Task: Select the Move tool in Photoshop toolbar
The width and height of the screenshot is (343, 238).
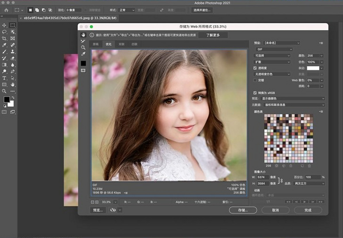Action: (4, 25)
